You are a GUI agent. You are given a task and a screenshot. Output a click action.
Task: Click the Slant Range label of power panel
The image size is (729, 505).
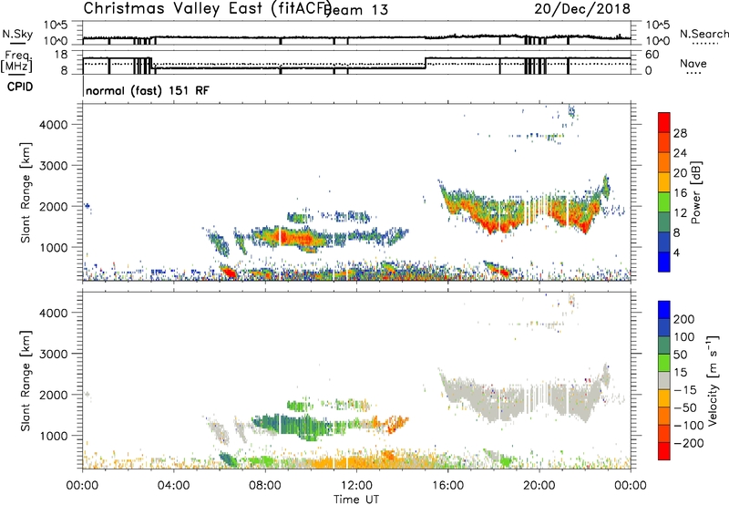(26, 192)
